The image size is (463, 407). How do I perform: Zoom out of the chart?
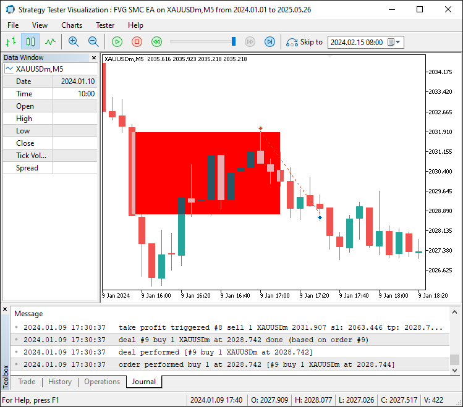pyautogui.click(x=93, y=41)
